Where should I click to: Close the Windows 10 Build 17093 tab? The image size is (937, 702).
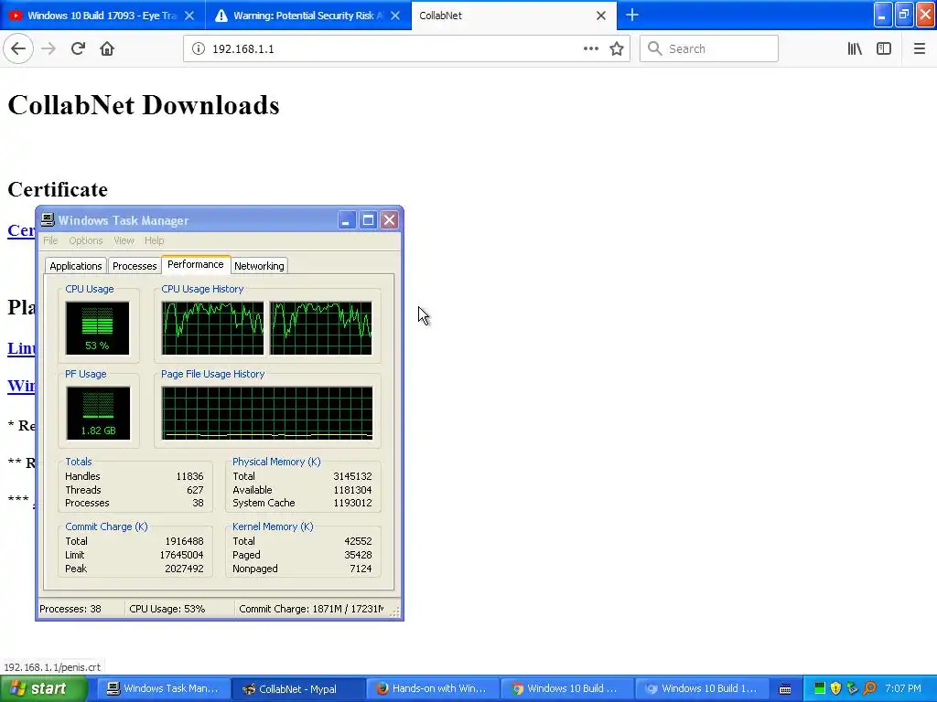(189, 16)
